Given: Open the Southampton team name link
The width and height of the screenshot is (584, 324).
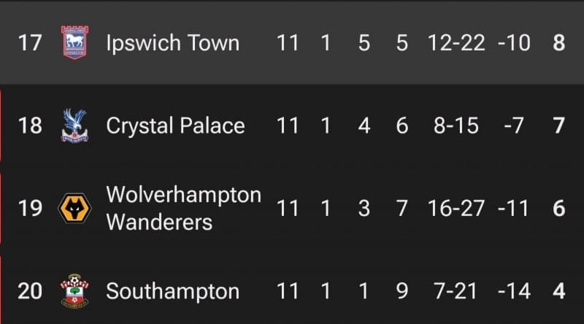Looking at the screenshot, I should tap(172, 292).
